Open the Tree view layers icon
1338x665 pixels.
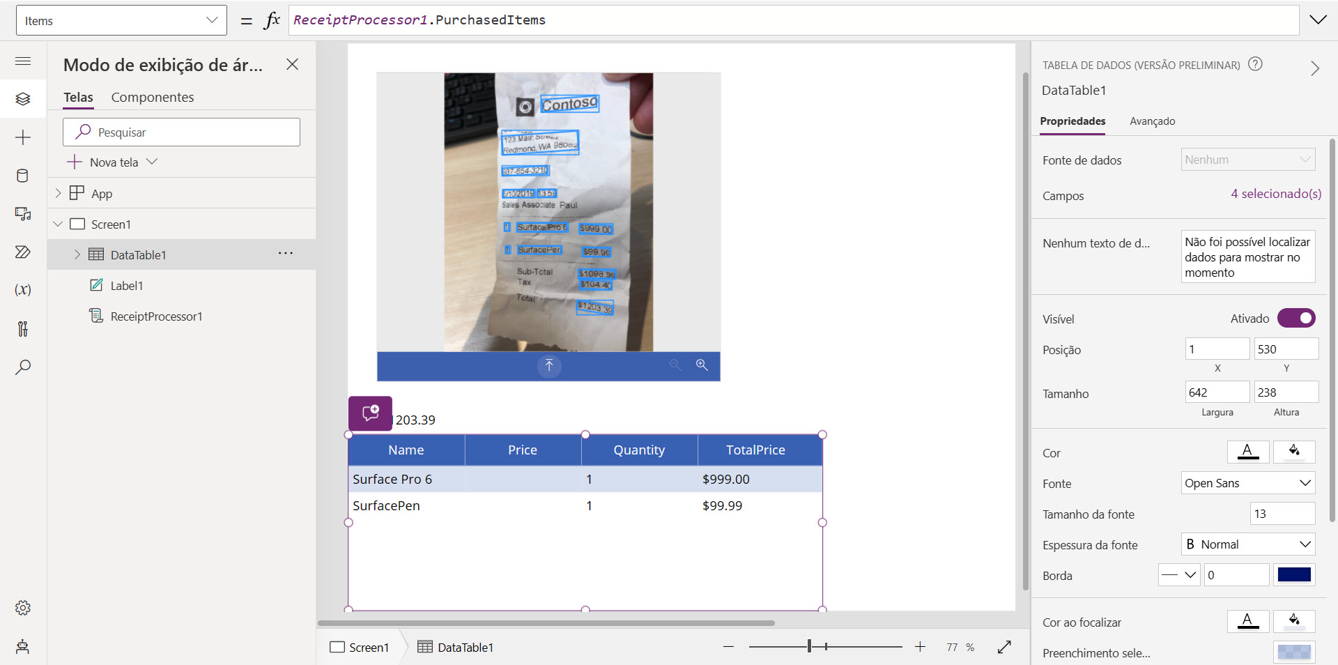click(23, 99)
